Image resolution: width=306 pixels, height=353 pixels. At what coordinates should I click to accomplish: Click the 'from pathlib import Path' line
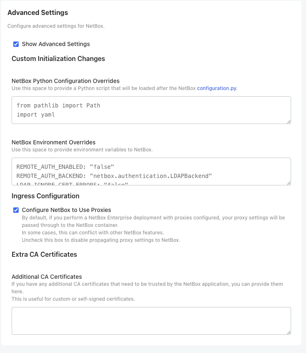[58, 105]
